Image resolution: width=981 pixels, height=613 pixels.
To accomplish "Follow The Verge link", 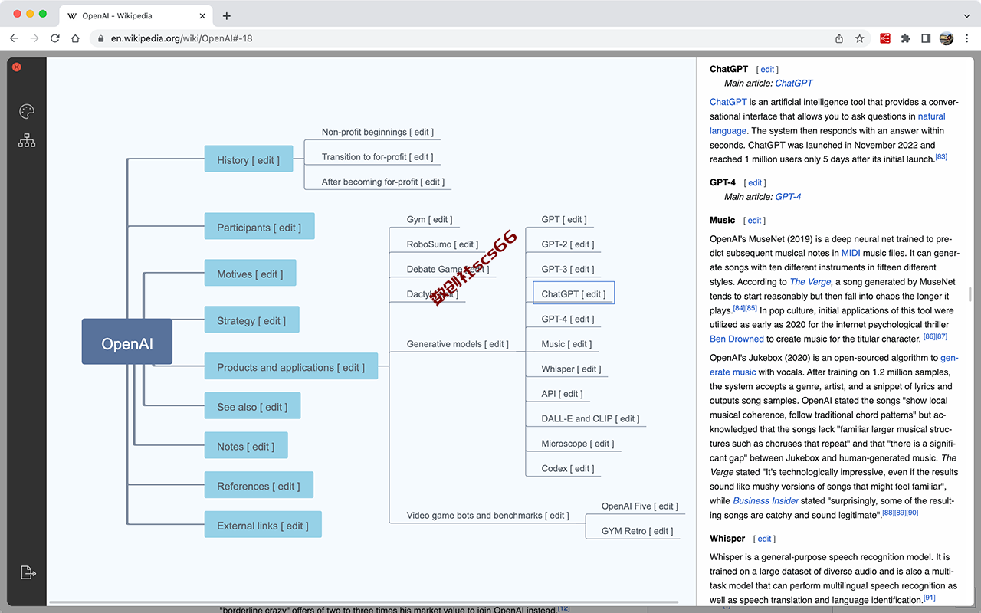I will (x=810, y=282).
